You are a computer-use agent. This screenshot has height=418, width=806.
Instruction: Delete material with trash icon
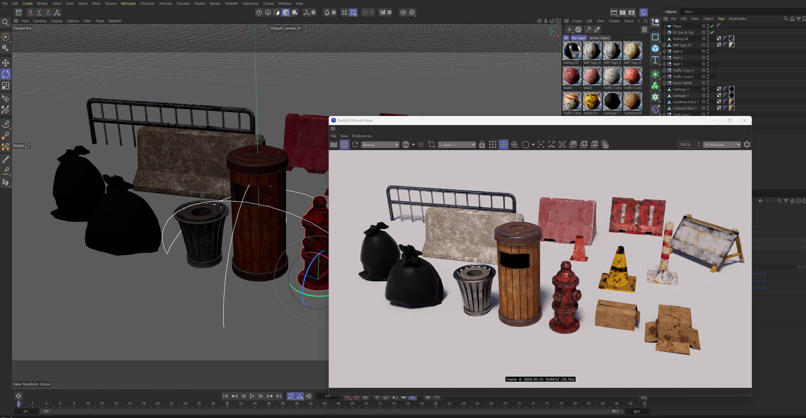(x=644, y=29)
